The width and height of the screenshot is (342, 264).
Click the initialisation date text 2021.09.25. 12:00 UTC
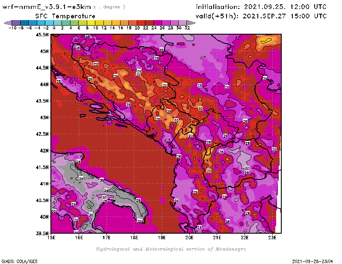point(285,7)
